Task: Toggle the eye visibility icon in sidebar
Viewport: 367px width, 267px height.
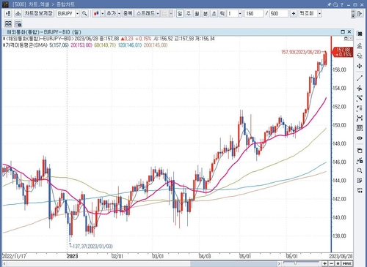Action: pos(360,138)
